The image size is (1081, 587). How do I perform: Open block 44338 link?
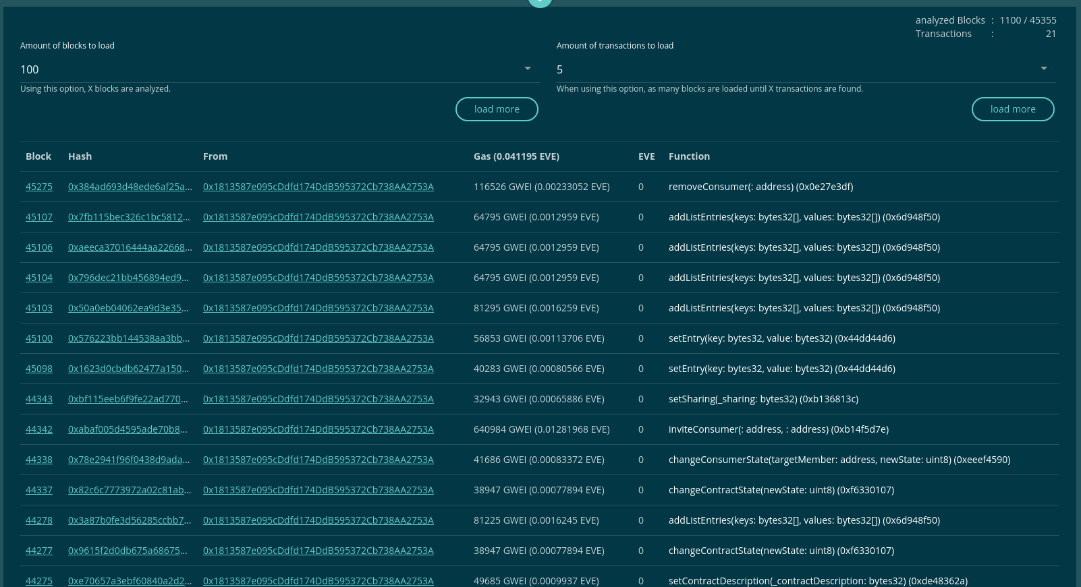[x=39, y=460]
